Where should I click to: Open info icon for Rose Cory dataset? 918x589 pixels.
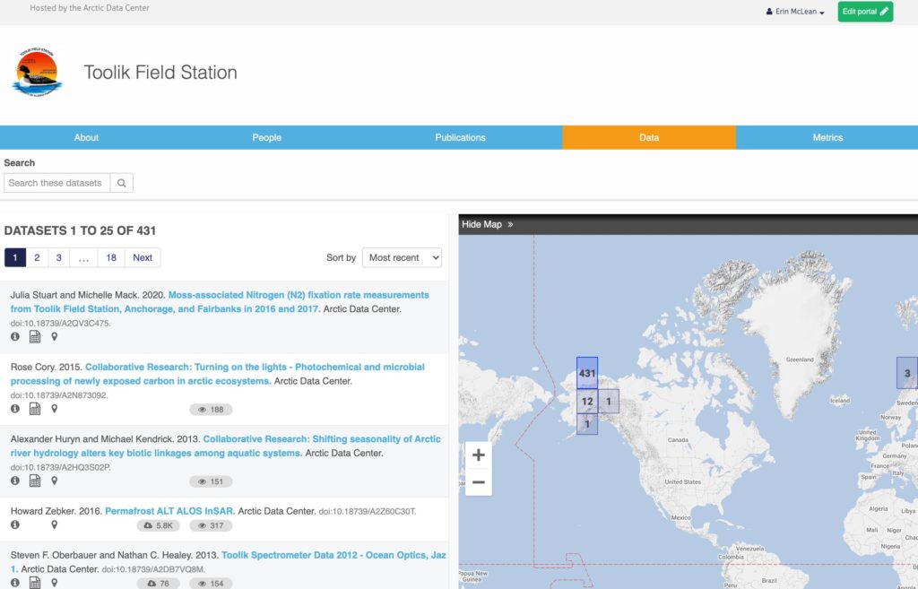(15, 409)
